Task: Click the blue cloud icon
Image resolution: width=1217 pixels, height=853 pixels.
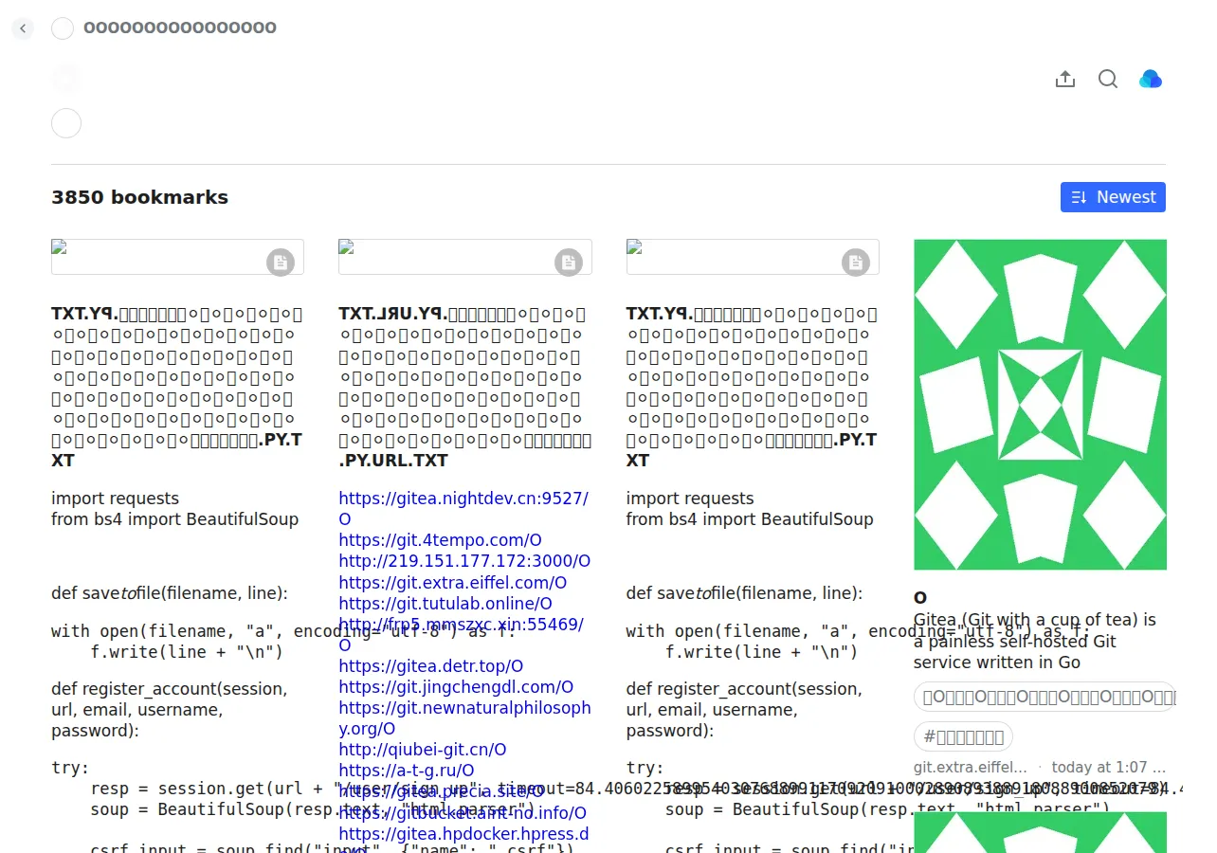Action: (x=1151, y=80)
